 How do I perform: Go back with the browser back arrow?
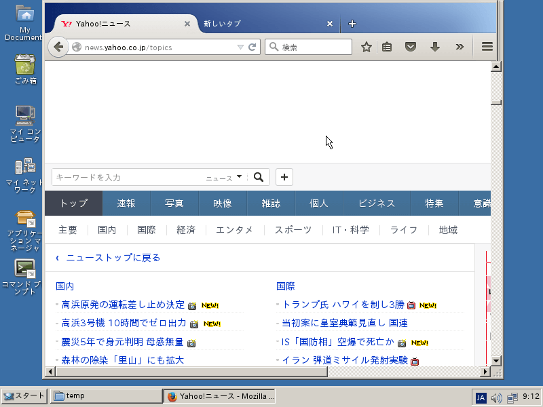(58, 47)
